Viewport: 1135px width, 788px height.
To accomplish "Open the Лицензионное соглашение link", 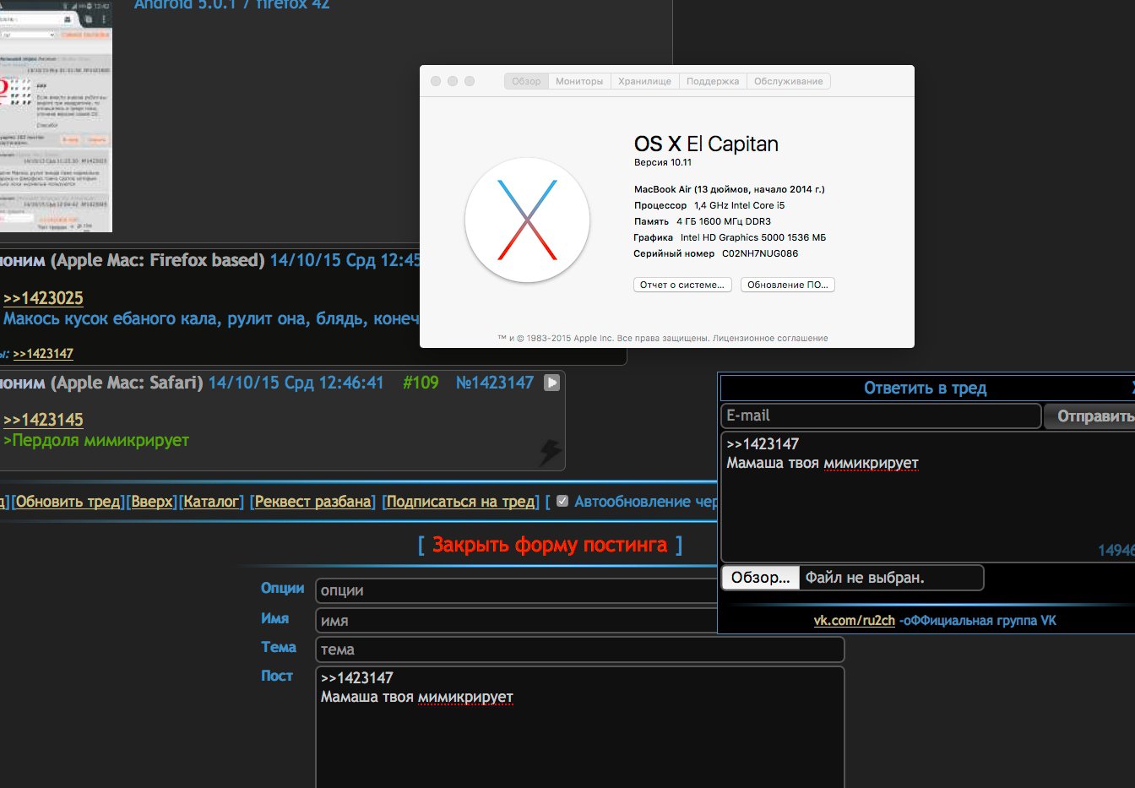I will [x=770, y=338].
